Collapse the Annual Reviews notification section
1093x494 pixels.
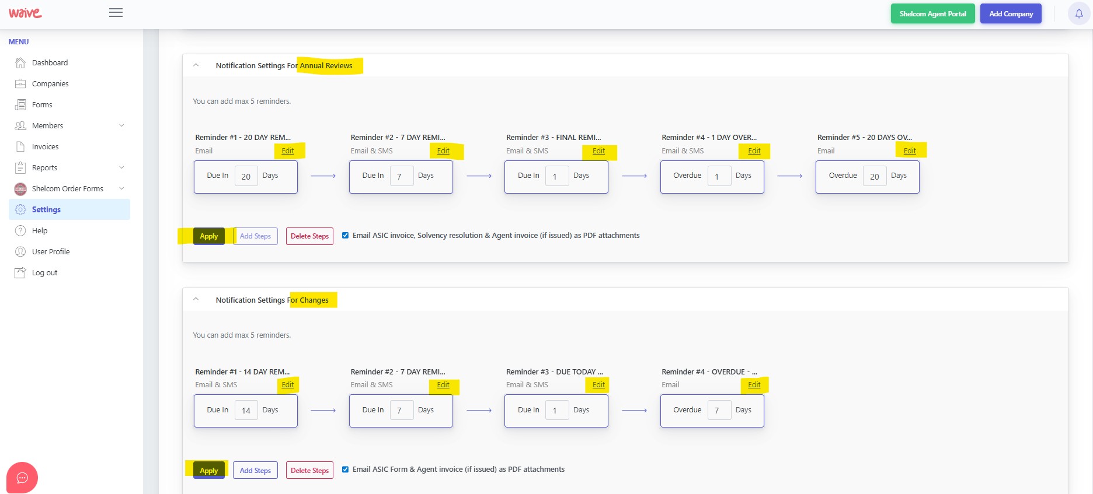pyautogui.click(x=196, y=65)
